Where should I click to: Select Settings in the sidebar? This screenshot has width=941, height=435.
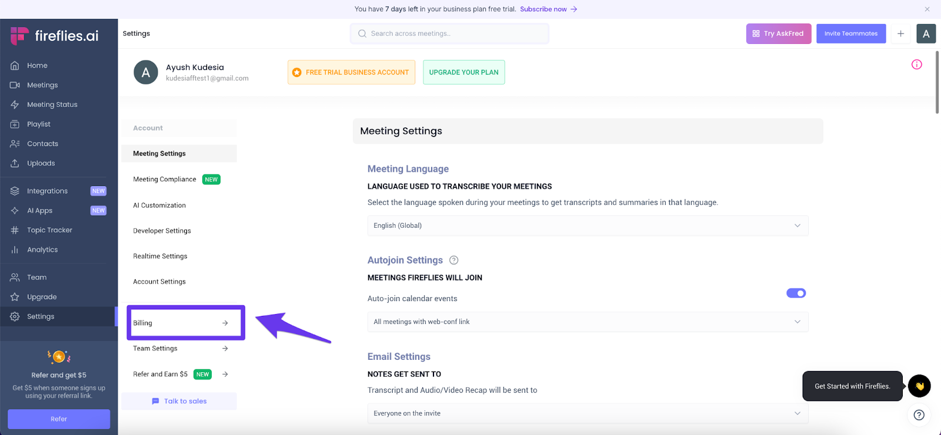pos(59,316)
